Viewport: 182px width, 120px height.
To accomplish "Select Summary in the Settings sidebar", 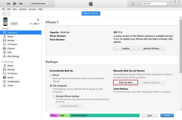I will 21,32.
